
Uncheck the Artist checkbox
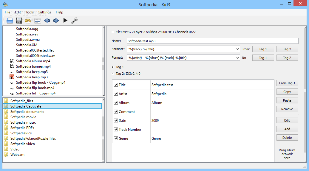click(x=116, y=94)
